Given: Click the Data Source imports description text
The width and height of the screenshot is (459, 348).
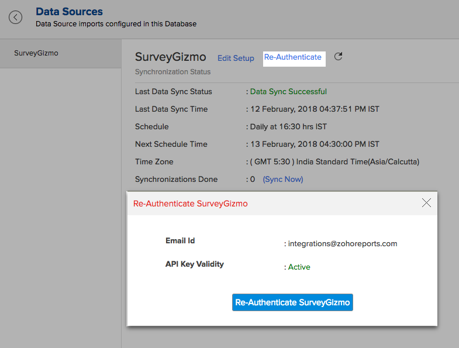Looking at the screenshot, I should 116,24.
